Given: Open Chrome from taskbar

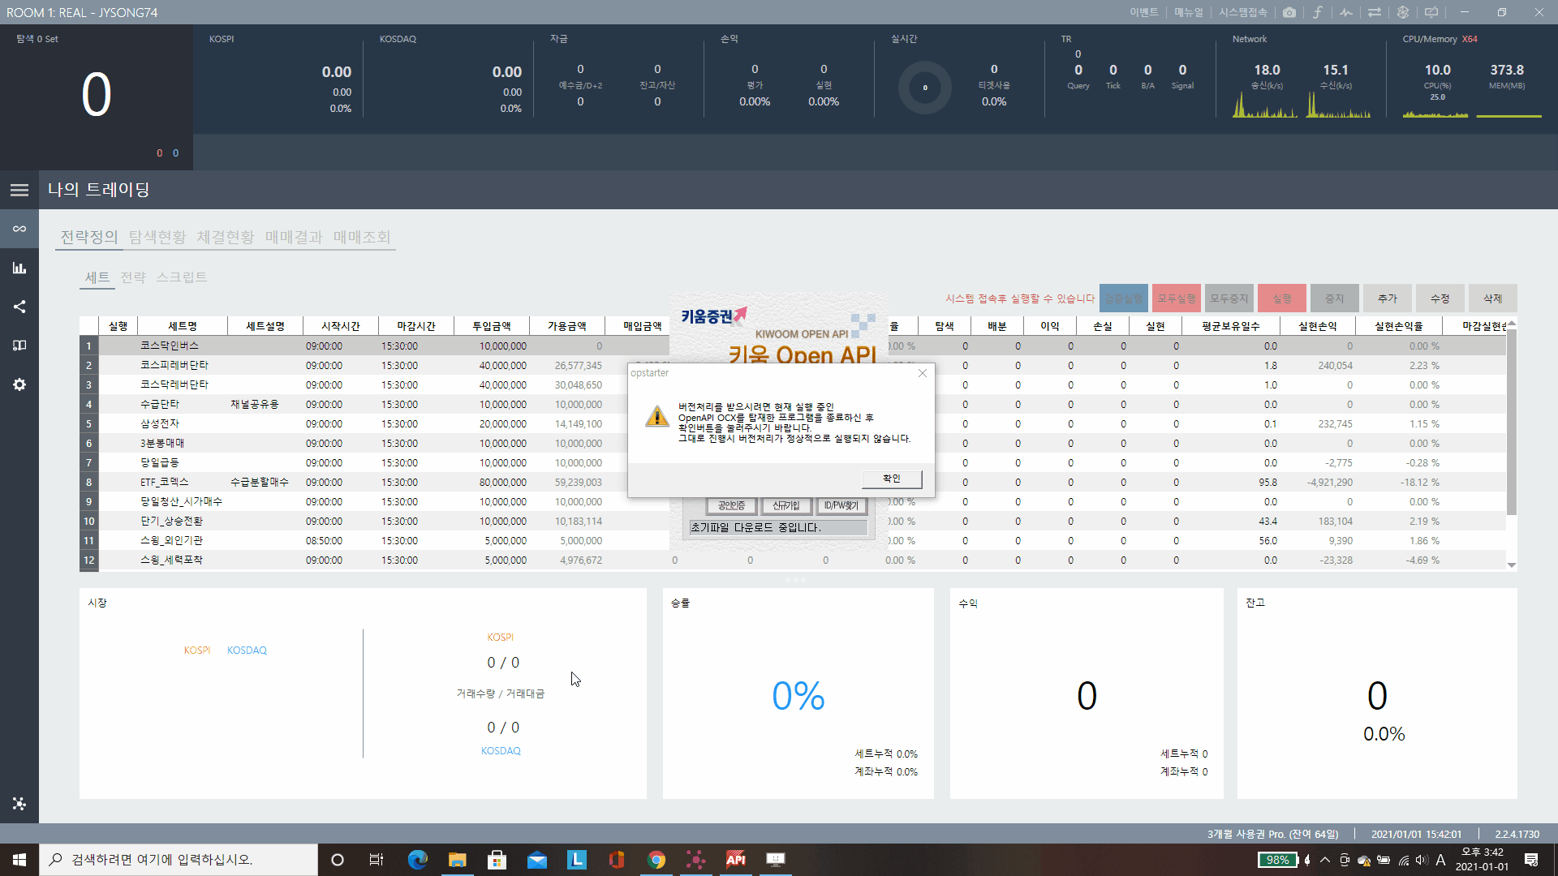Looking at the screenshot, I should click(656, 860).
